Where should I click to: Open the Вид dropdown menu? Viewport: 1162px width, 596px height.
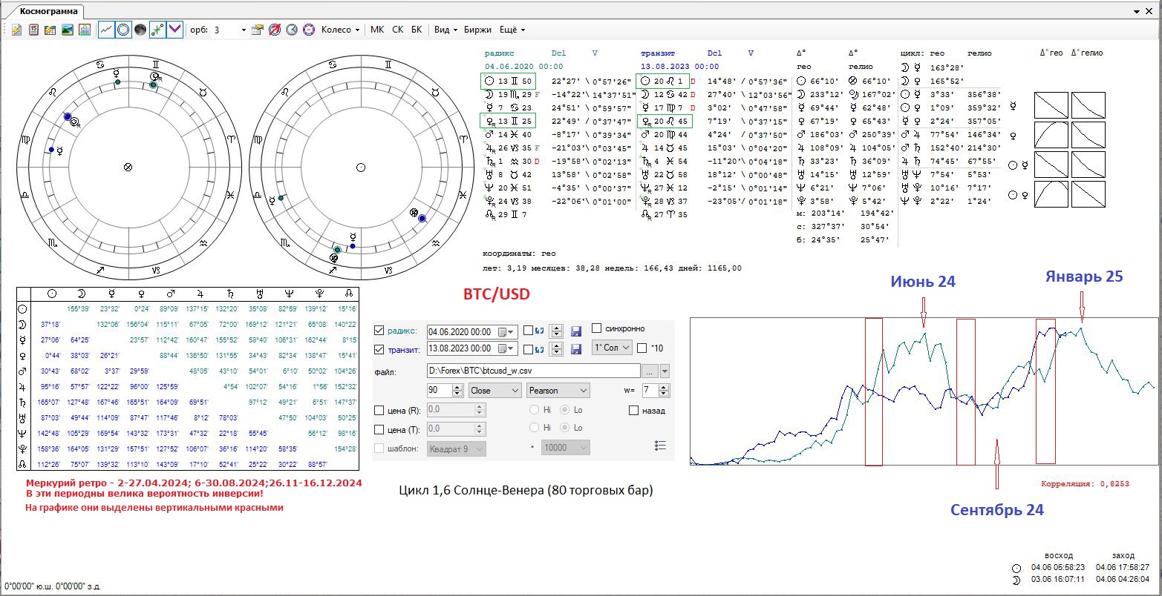pos(445,30)
